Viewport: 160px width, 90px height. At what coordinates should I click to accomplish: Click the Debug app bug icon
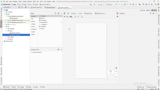point(125,4)
